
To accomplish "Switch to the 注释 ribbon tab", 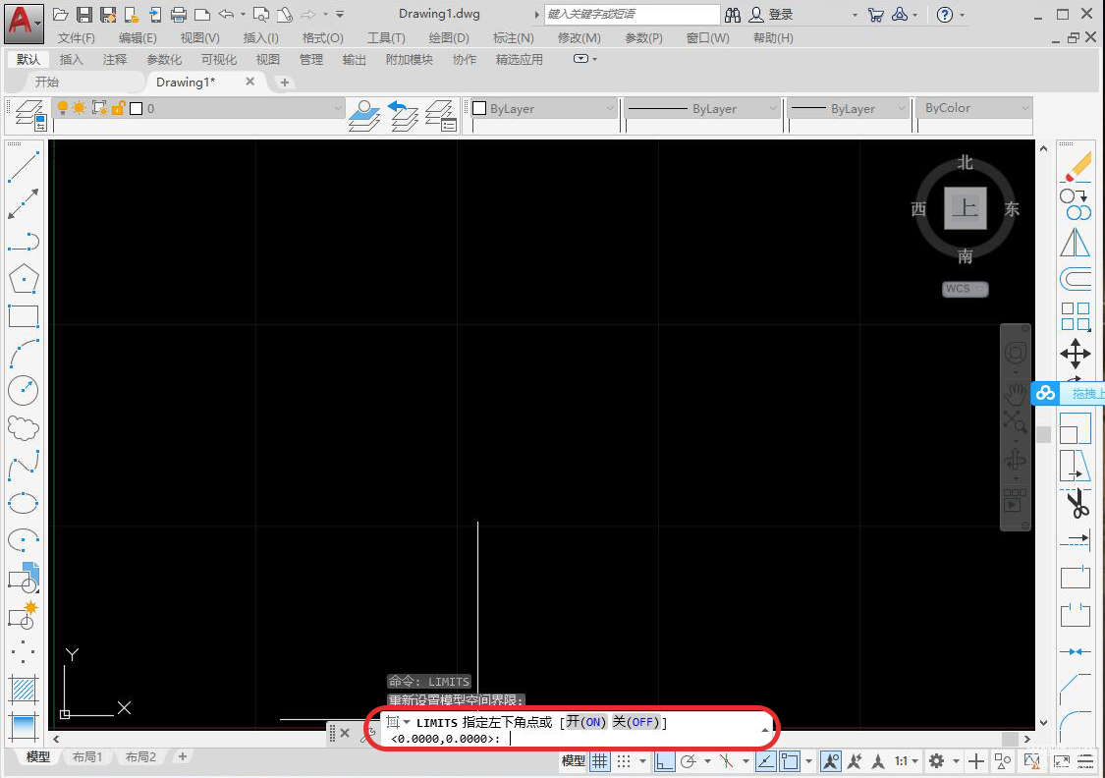I will click(x=115, y=60).
